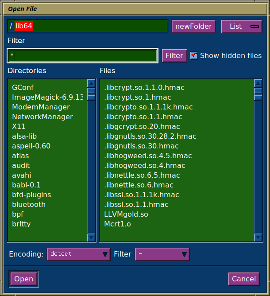Select the GConf directory
Viewport: 270px width, 296px height.
[47, 87]
